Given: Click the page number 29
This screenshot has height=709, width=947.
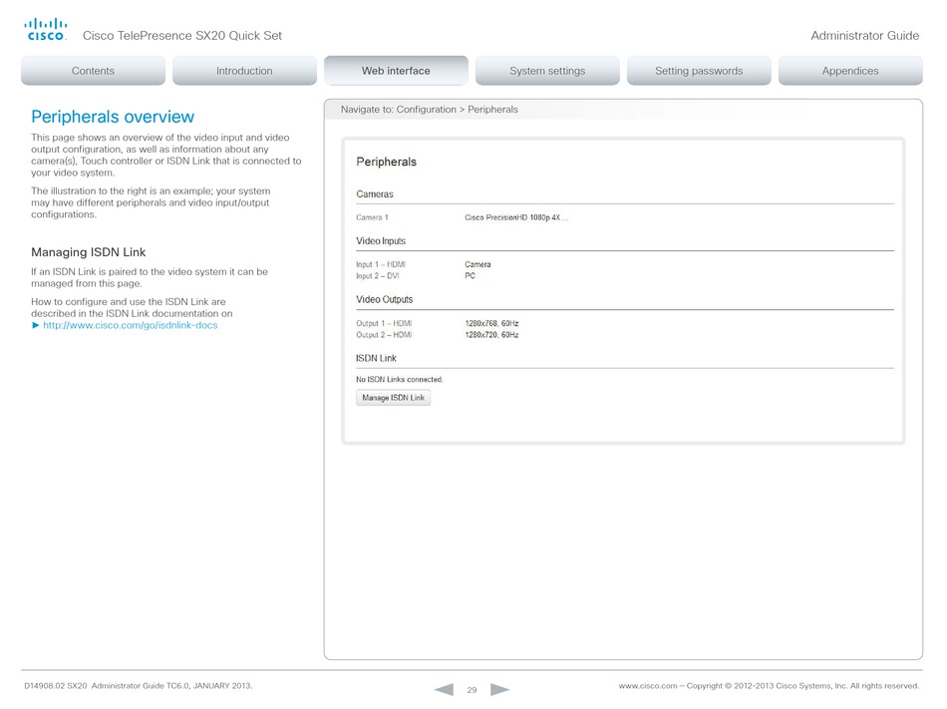Looking at the screenshot, I should click(x=472, y=690).
